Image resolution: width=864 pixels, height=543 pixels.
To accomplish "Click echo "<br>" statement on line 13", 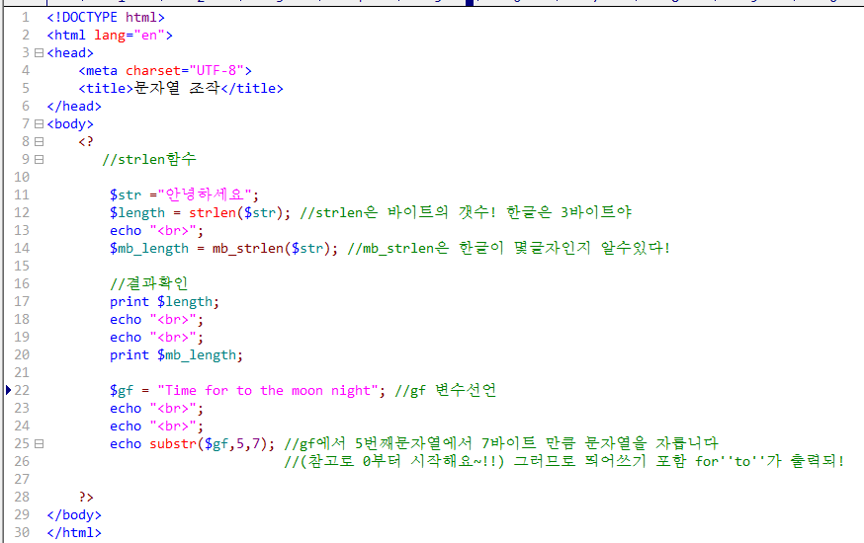I will 156,230.
